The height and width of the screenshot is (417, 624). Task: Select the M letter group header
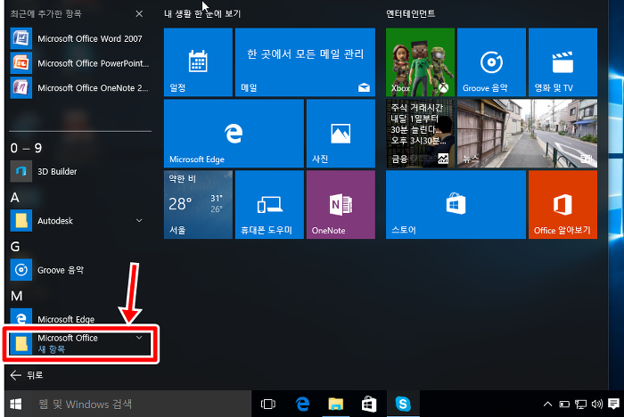[16, 296]
